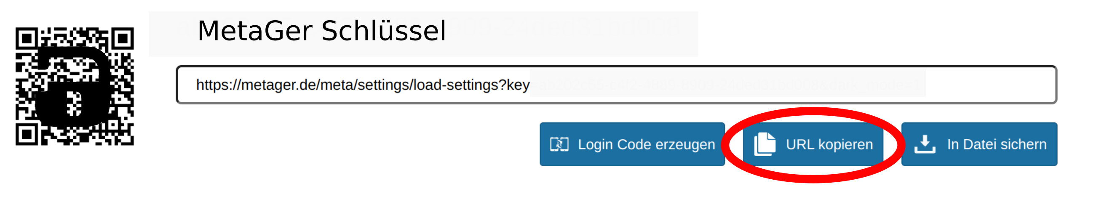Image resolution: width=1107 pixels, height=202 pixels.
Task: Click the copy pages icon
Action: (x=765, y=144)
